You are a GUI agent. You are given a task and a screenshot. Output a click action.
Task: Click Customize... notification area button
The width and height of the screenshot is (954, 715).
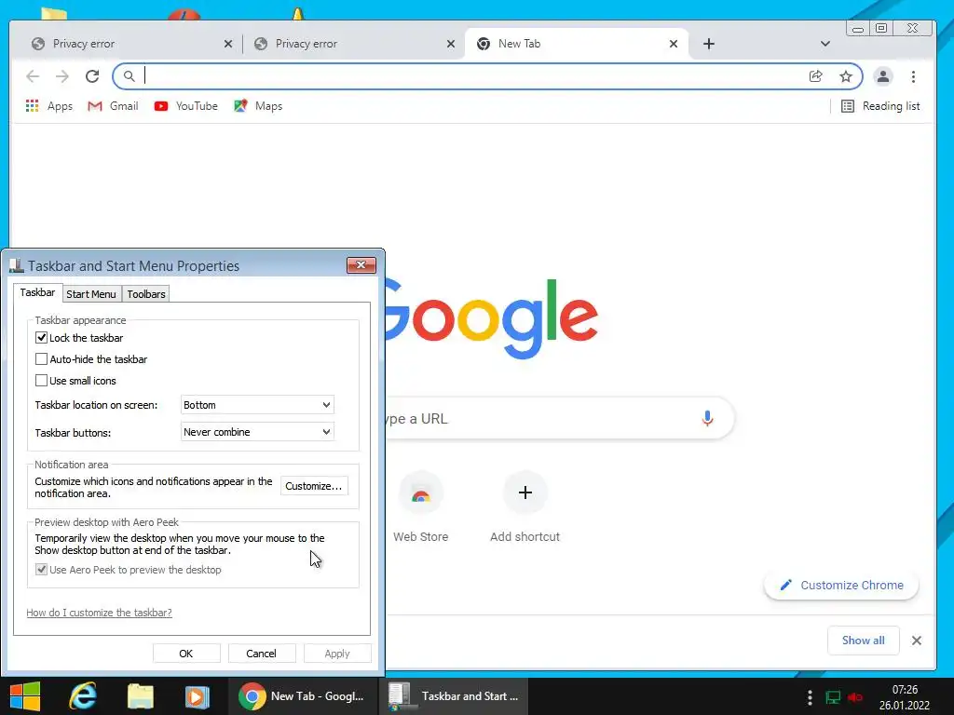pyautogui.click(x=314, y=486)
